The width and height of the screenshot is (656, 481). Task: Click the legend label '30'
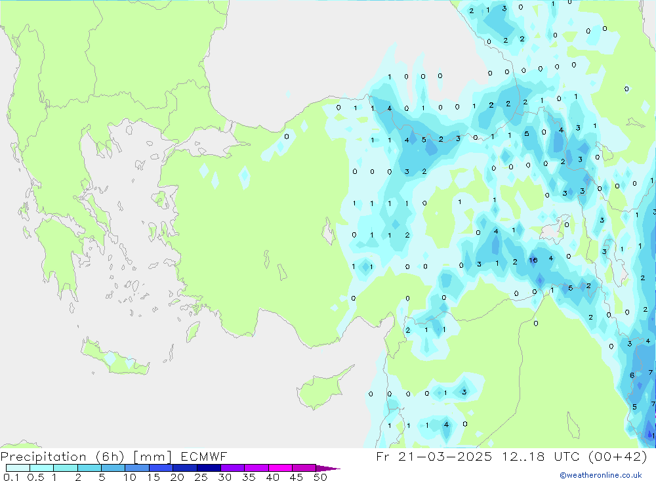[x=225, y=477]
